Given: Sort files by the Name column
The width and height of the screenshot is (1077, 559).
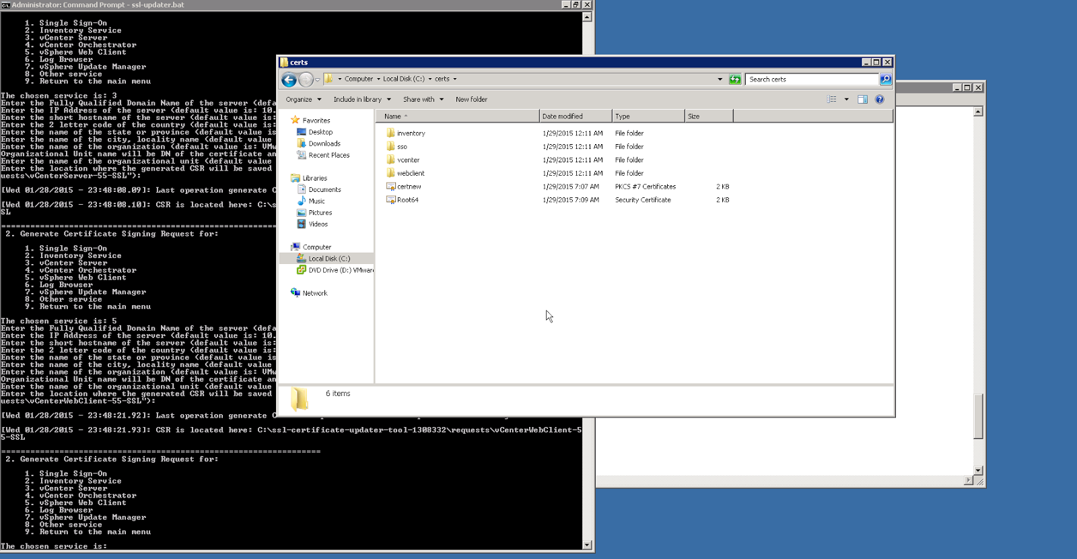Looking at the screenshot, I should click(x=458, y=116).
